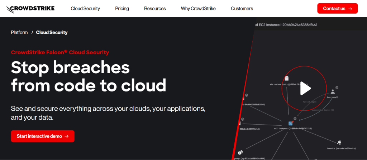Screen dimensions: 367x160
Task: Open the Resources navigation item
Action: click(155, 9)
